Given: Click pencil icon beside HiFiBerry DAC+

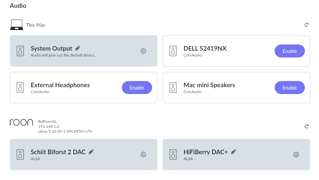Looking at the screenshot, I should click(x=233, y=152).
